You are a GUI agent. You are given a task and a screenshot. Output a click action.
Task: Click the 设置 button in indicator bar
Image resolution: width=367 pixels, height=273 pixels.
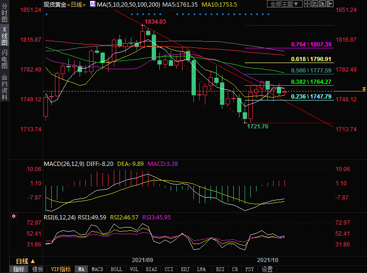pyautogui.click(x=267, y=269)
